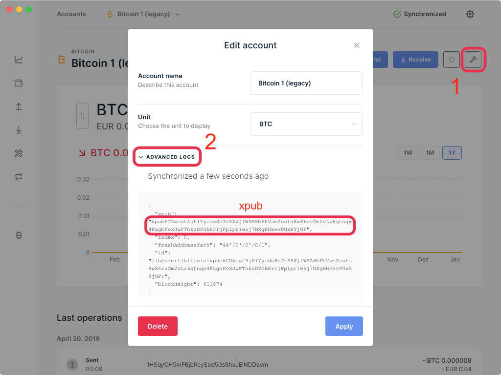
Task: Click the Send upload-arrow sidebar icon
Action: (x=19, y=106)
